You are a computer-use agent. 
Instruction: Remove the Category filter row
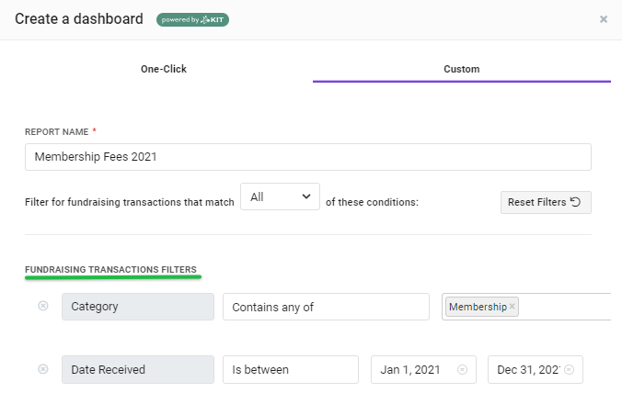tap(43, 306)
